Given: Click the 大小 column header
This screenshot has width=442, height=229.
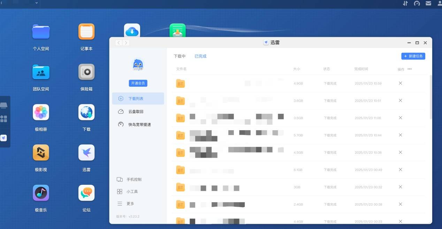Looking at the screenshot, I should tap(297, 69).
